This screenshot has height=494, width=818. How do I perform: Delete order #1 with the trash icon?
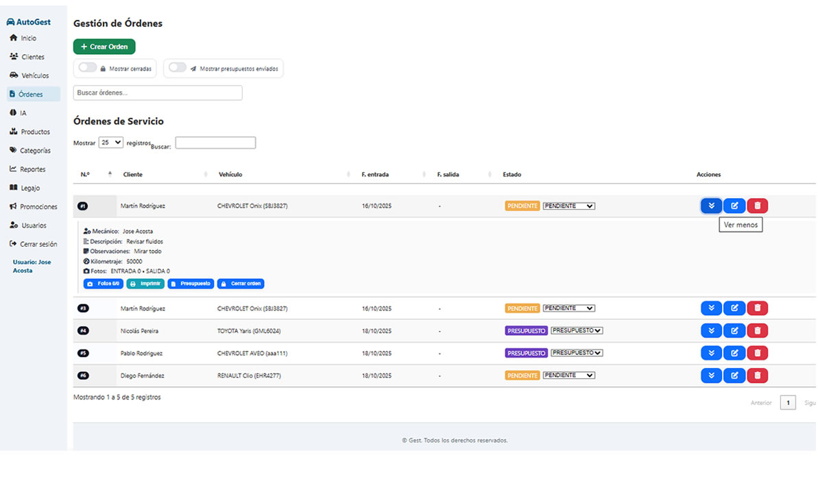(x=757, y=206)
